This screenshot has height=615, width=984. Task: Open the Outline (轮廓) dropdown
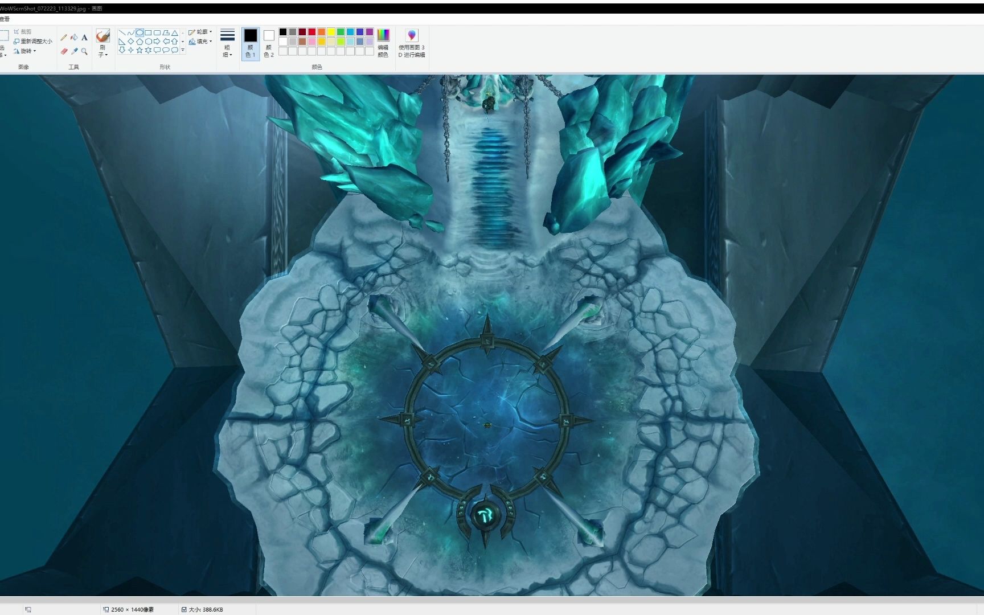(x=200, y=32)
